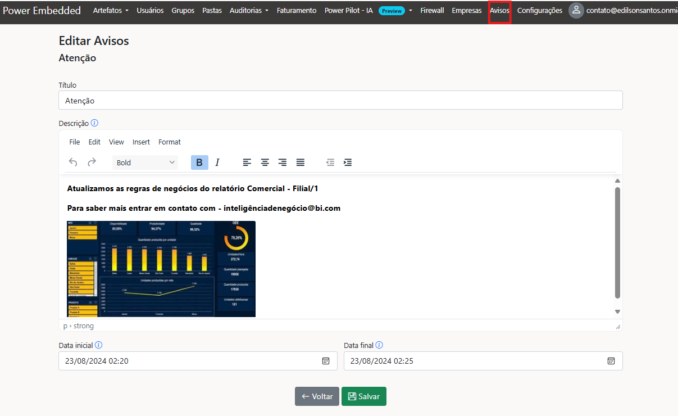Screen dimensions: 678x416
Task: Open the Format menu in editor
Action: click(169, 142)
